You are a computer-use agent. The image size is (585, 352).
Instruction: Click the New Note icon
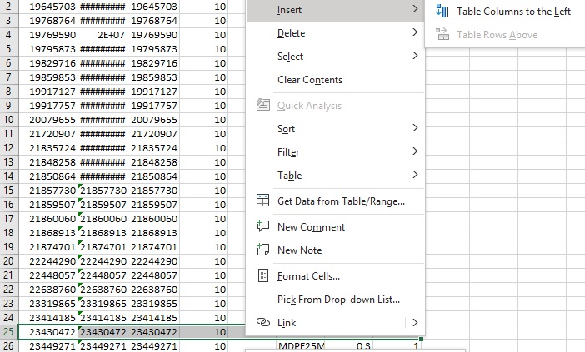tap(263, 250)
